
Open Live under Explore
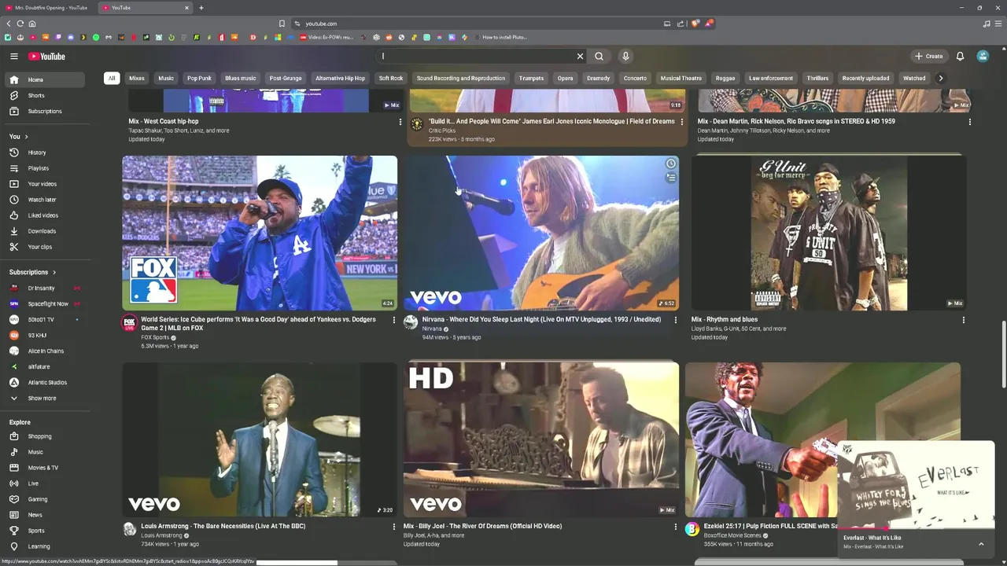(44, 483)
